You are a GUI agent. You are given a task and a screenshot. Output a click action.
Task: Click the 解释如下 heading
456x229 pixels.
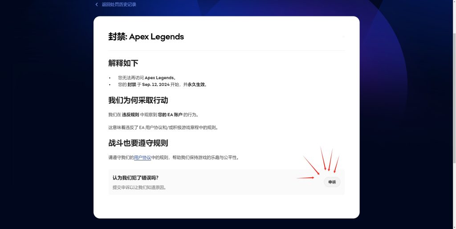pyautogui.click(x=123, y=63)
